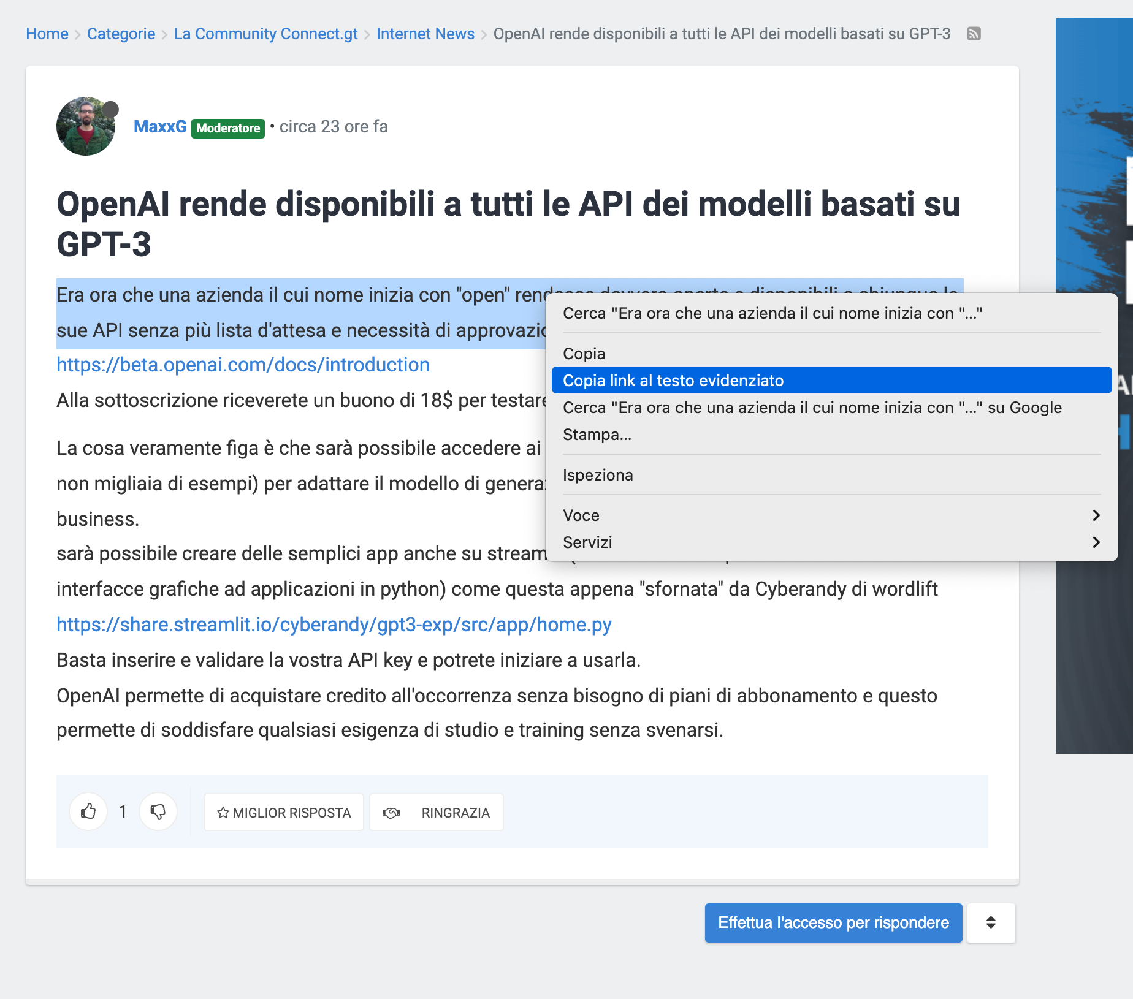The image size is (1133, 999).
Task: Click Effettua l'accesso per rispondere button
Action: (x=833, y=922)
